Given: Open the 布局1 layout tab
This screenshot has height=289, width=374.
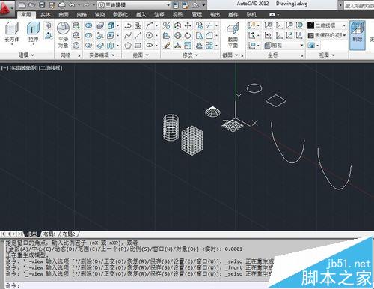Looking at the screenshot, I should 49,234.
